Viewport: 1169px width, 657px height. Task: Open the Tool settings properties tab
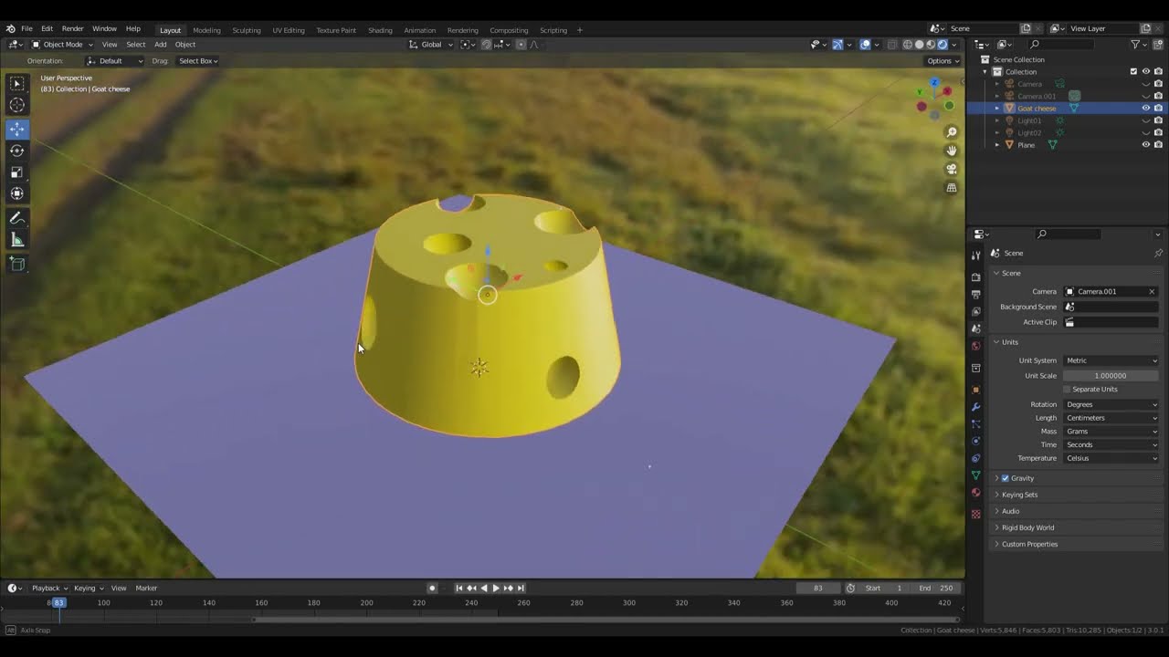click(x=976, y=255)
